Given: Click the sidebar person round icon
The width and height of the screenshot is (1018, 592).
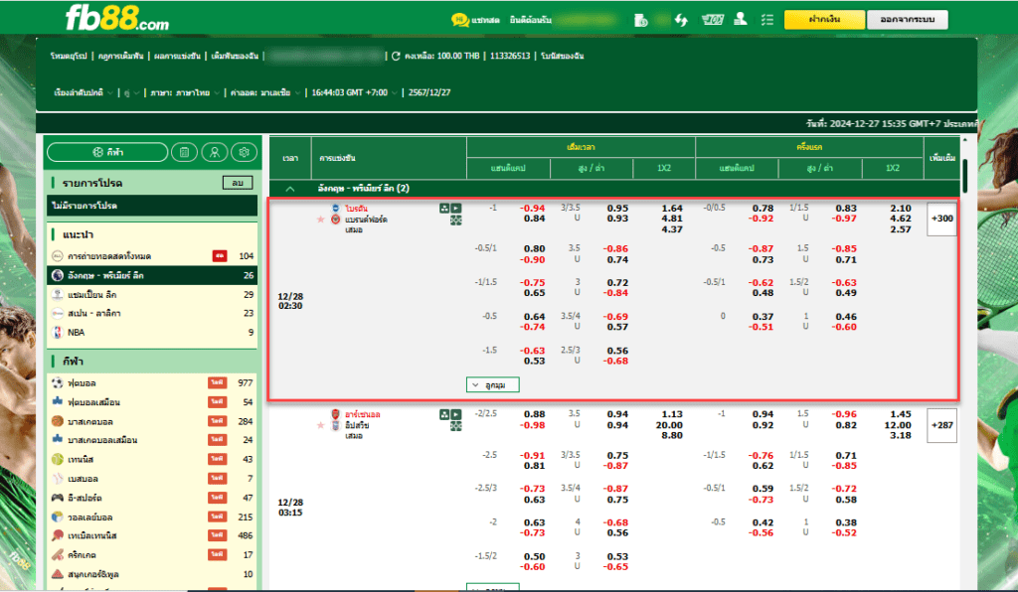Looking at the screenshot, I should (215, 152).
